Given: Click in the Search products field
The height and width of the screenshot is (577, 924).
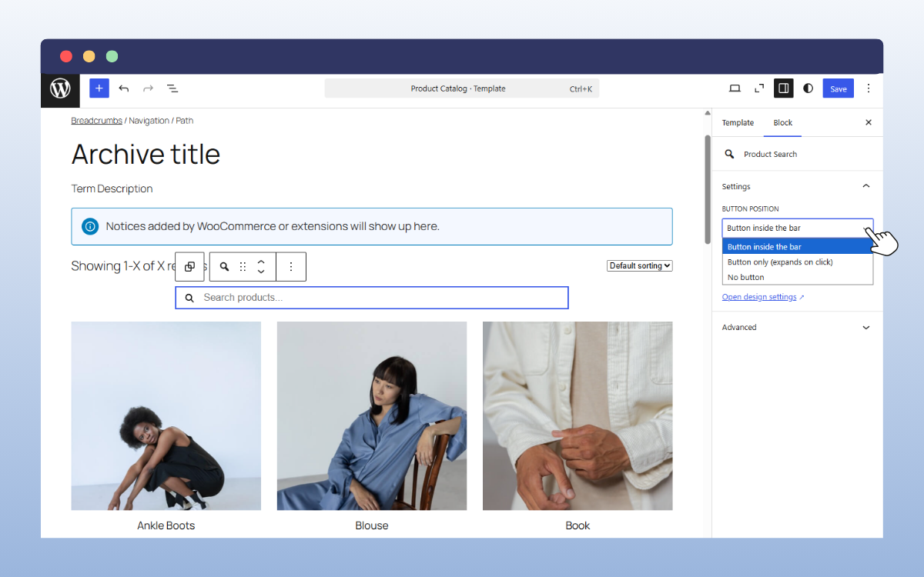Looking at the screenshot, I should click(x=372, y=298).
